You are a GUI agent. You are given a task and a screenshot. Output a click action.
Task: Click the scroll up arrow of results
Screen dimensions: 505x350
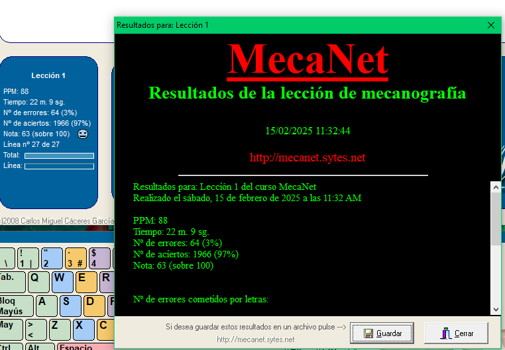tap(496, 187)
